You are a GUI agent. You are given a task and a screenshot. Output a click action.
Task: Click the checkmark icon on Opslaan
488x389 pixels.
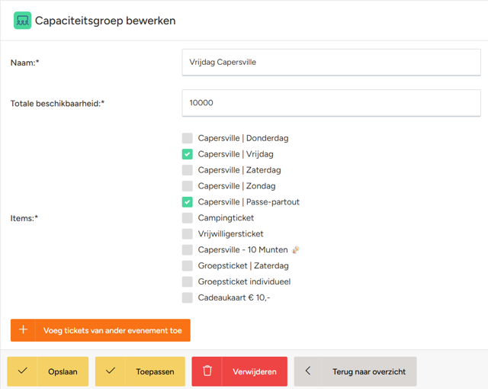point(22,371)
